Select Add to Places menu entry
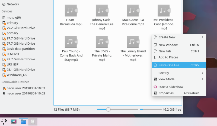217x126 pixels. pos(179,57)
